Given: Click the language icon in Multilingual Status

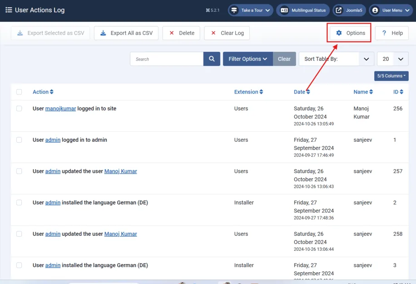Looking at the screenshot, I should pyautogui.click(x=284, y=10).
